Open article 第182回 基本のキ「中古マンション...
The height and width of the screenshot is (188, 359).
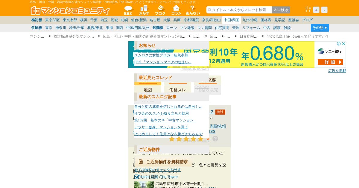point(165,120)
